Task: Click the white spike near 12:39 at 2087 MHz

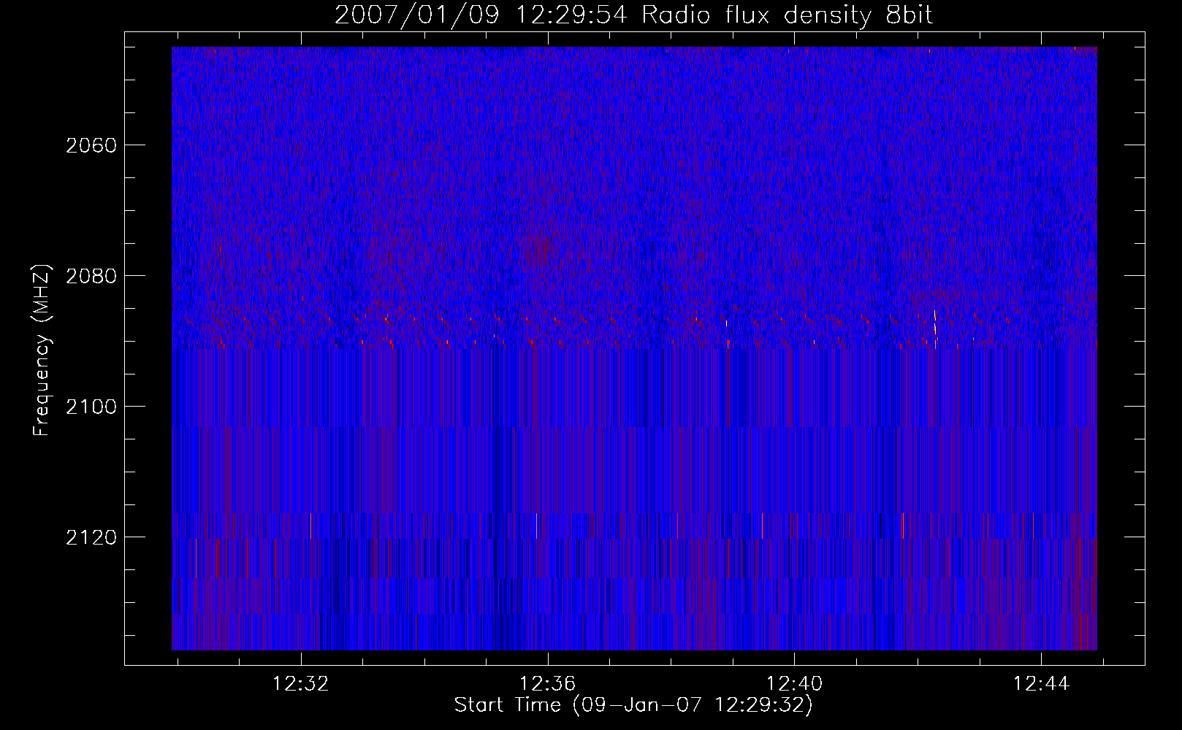Action: pos(728,324)
